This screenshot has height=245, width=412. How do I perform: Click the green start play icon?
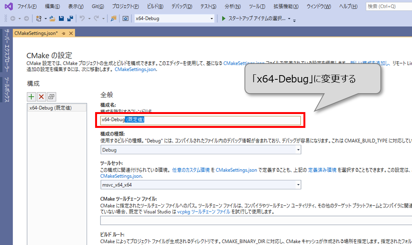(x=224, y=18)
